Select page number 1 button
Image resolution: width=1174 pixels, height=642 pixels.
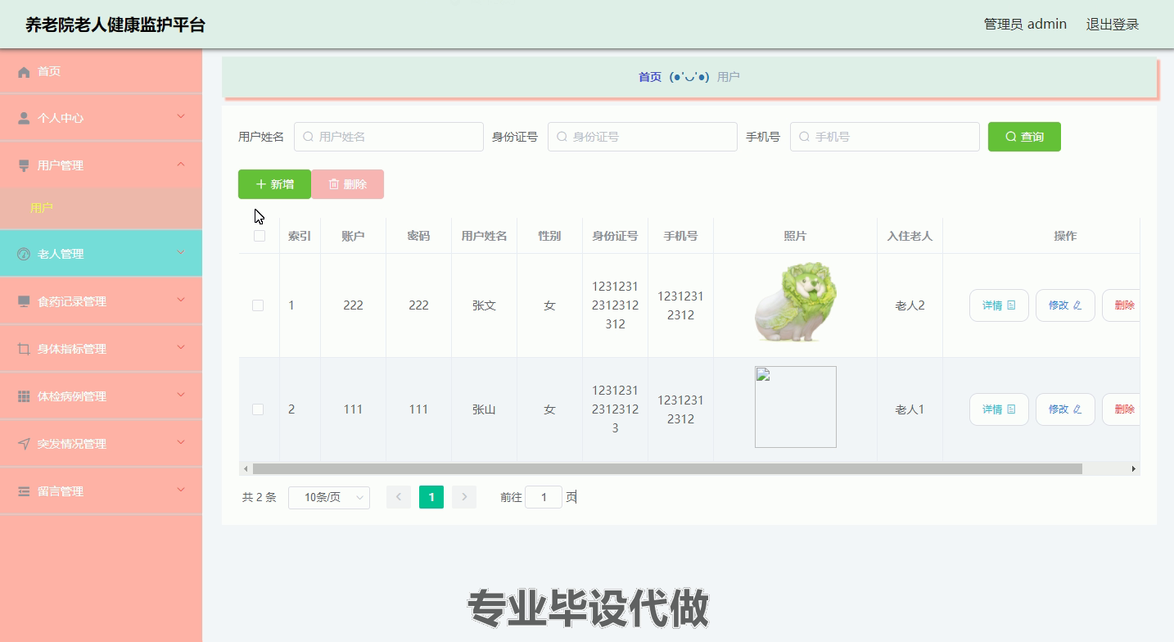point(431,497)
